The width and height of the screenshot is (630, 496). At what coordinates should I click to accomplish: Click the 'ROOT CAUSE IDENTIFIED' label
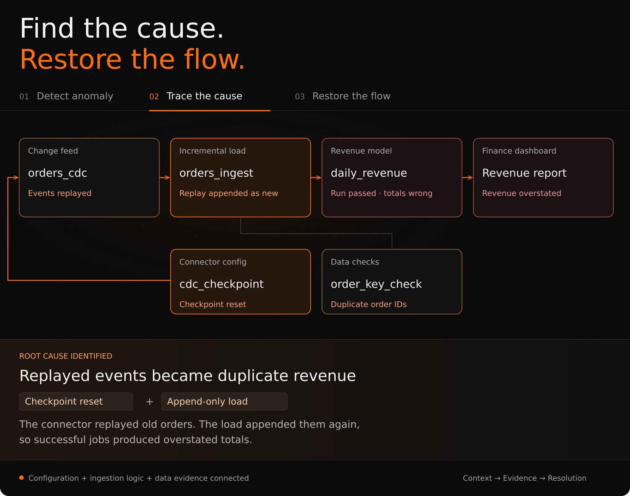tap(66, 356)
